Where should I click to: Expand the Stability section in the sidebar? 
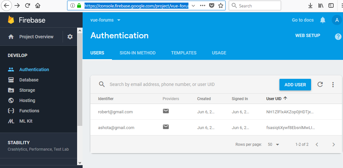coord(38,146)
